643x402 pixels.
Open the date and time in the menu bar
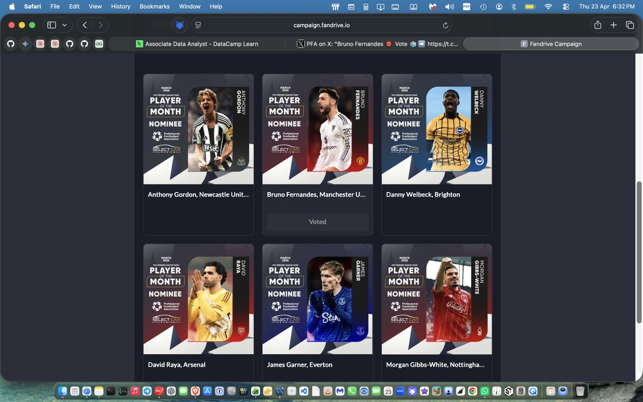[607, 6]
